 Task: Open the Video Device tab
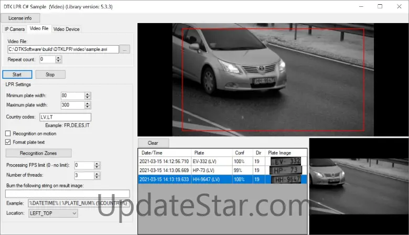(66, 29)
